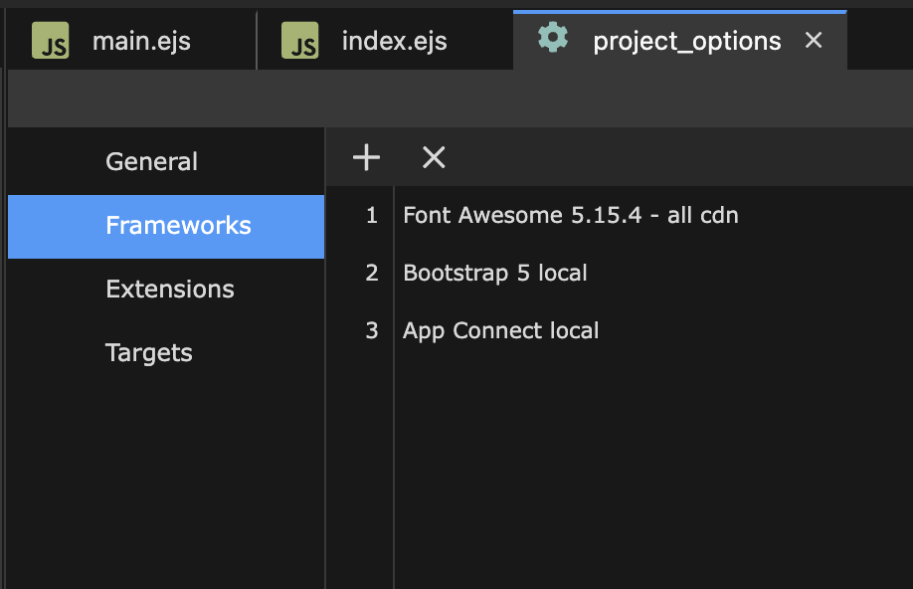
Task: Click the JS file icon on index.ejs tab
Action: click(x=300, y=41)
